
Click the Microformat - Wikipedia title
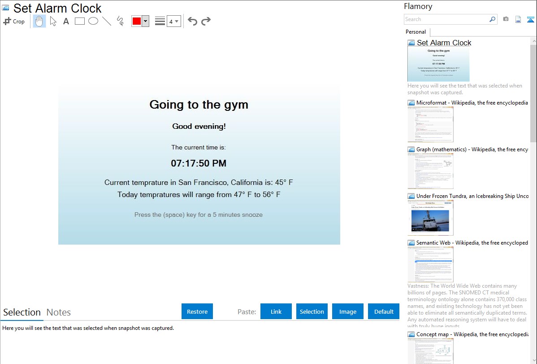click(x=472, y=103)
